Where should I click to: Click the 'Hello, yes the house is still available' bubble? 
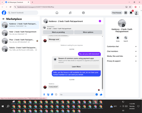coord(76,73)
